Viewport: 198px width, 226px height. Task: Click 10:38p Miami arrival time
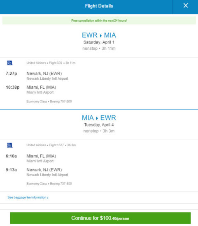tap(13, 88)
